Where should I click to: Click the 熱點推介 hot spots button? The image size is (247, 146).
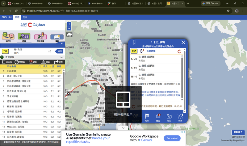click(238, 132)
